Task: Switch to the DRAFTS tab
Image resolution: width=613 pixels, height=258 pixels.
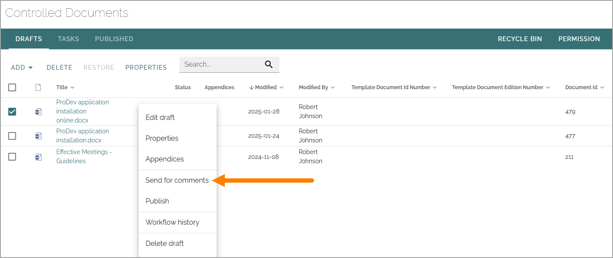Action: point(29,39)
